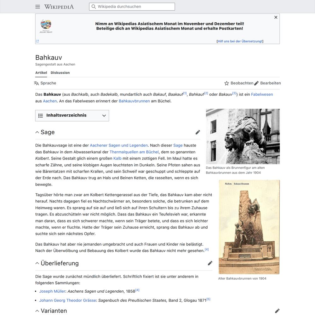Open the Bahkauvbrunnen link
The image size is (315, 315).
pyautogui.click(x=134, y=101)
